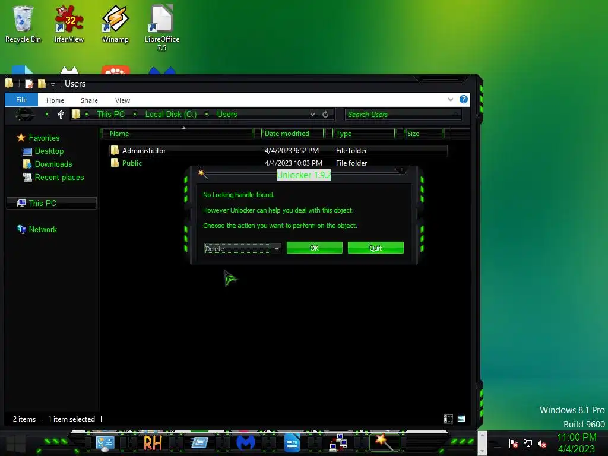Open the RH taskbar application
Viewport: 608px width, 456px height.
(153, 443)
